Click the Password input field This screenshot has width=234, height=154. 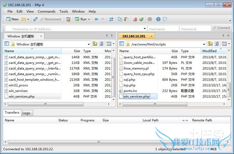(x=195, y=29)
